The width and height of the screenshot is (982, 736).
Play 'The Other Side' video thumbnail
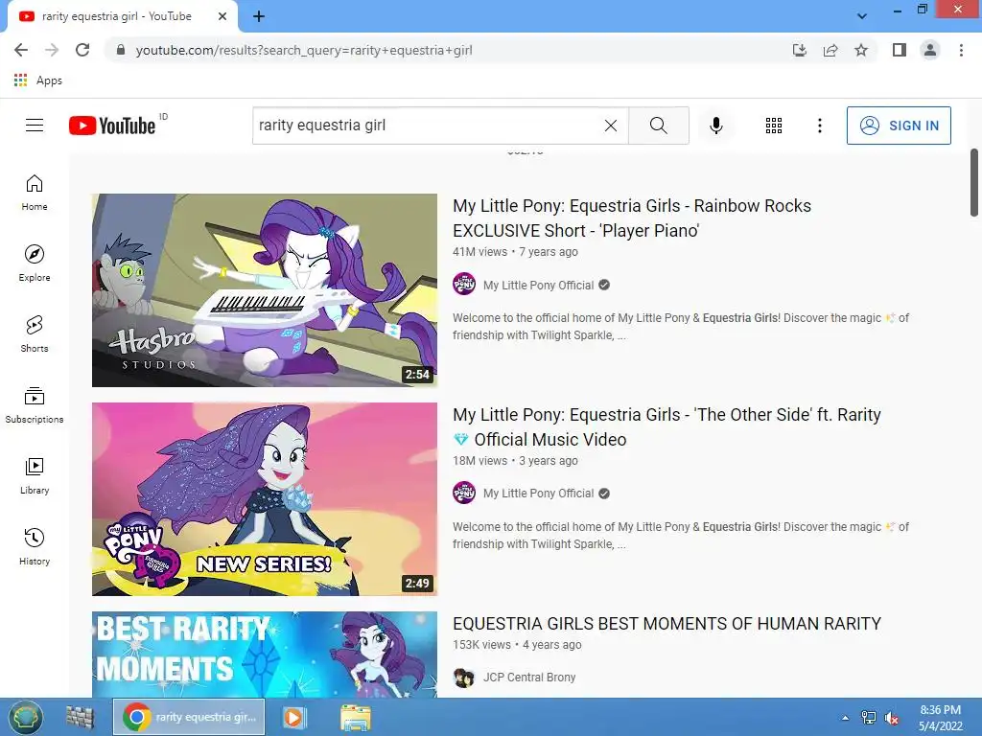(x=265, y=498)
